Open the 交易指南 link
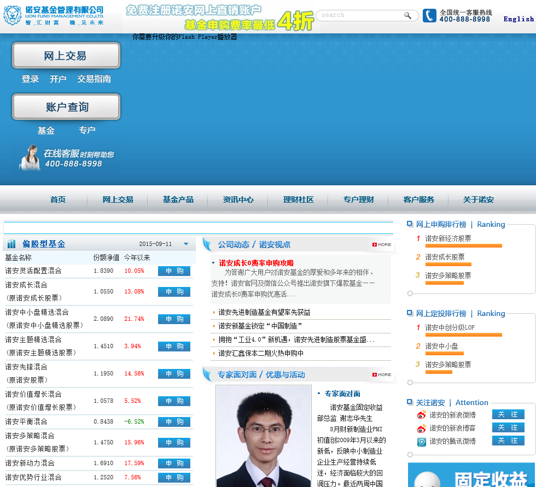 coord(94,79)
